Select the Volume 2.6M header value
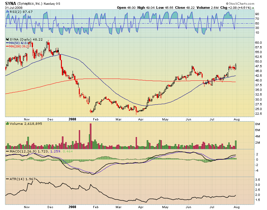 click(207, 8)
